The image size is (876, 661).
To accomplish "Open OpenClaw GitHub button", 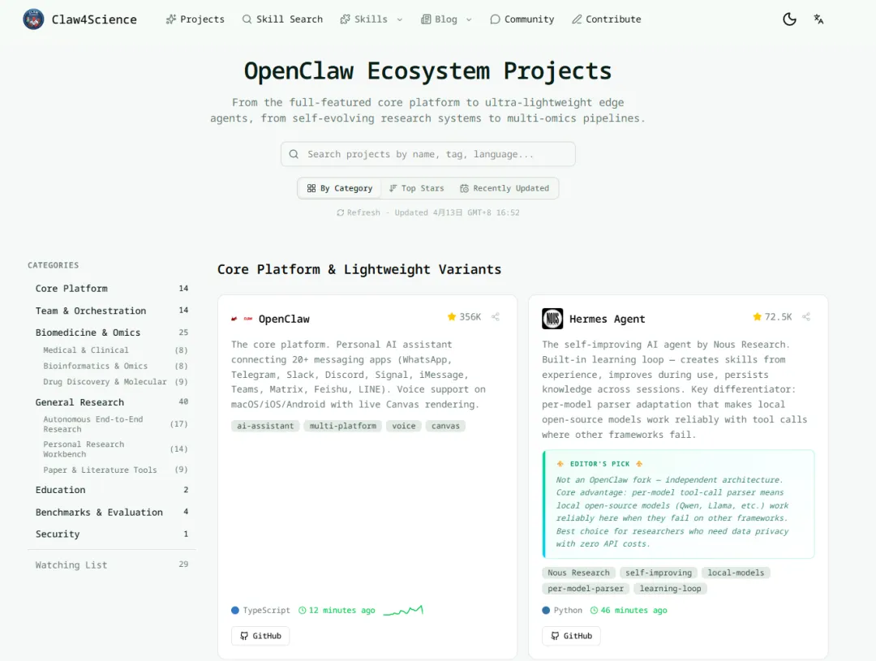I will (260, 636).
